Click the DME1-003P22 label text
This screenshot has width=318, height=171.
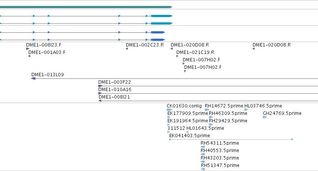(x=115, y=82)
